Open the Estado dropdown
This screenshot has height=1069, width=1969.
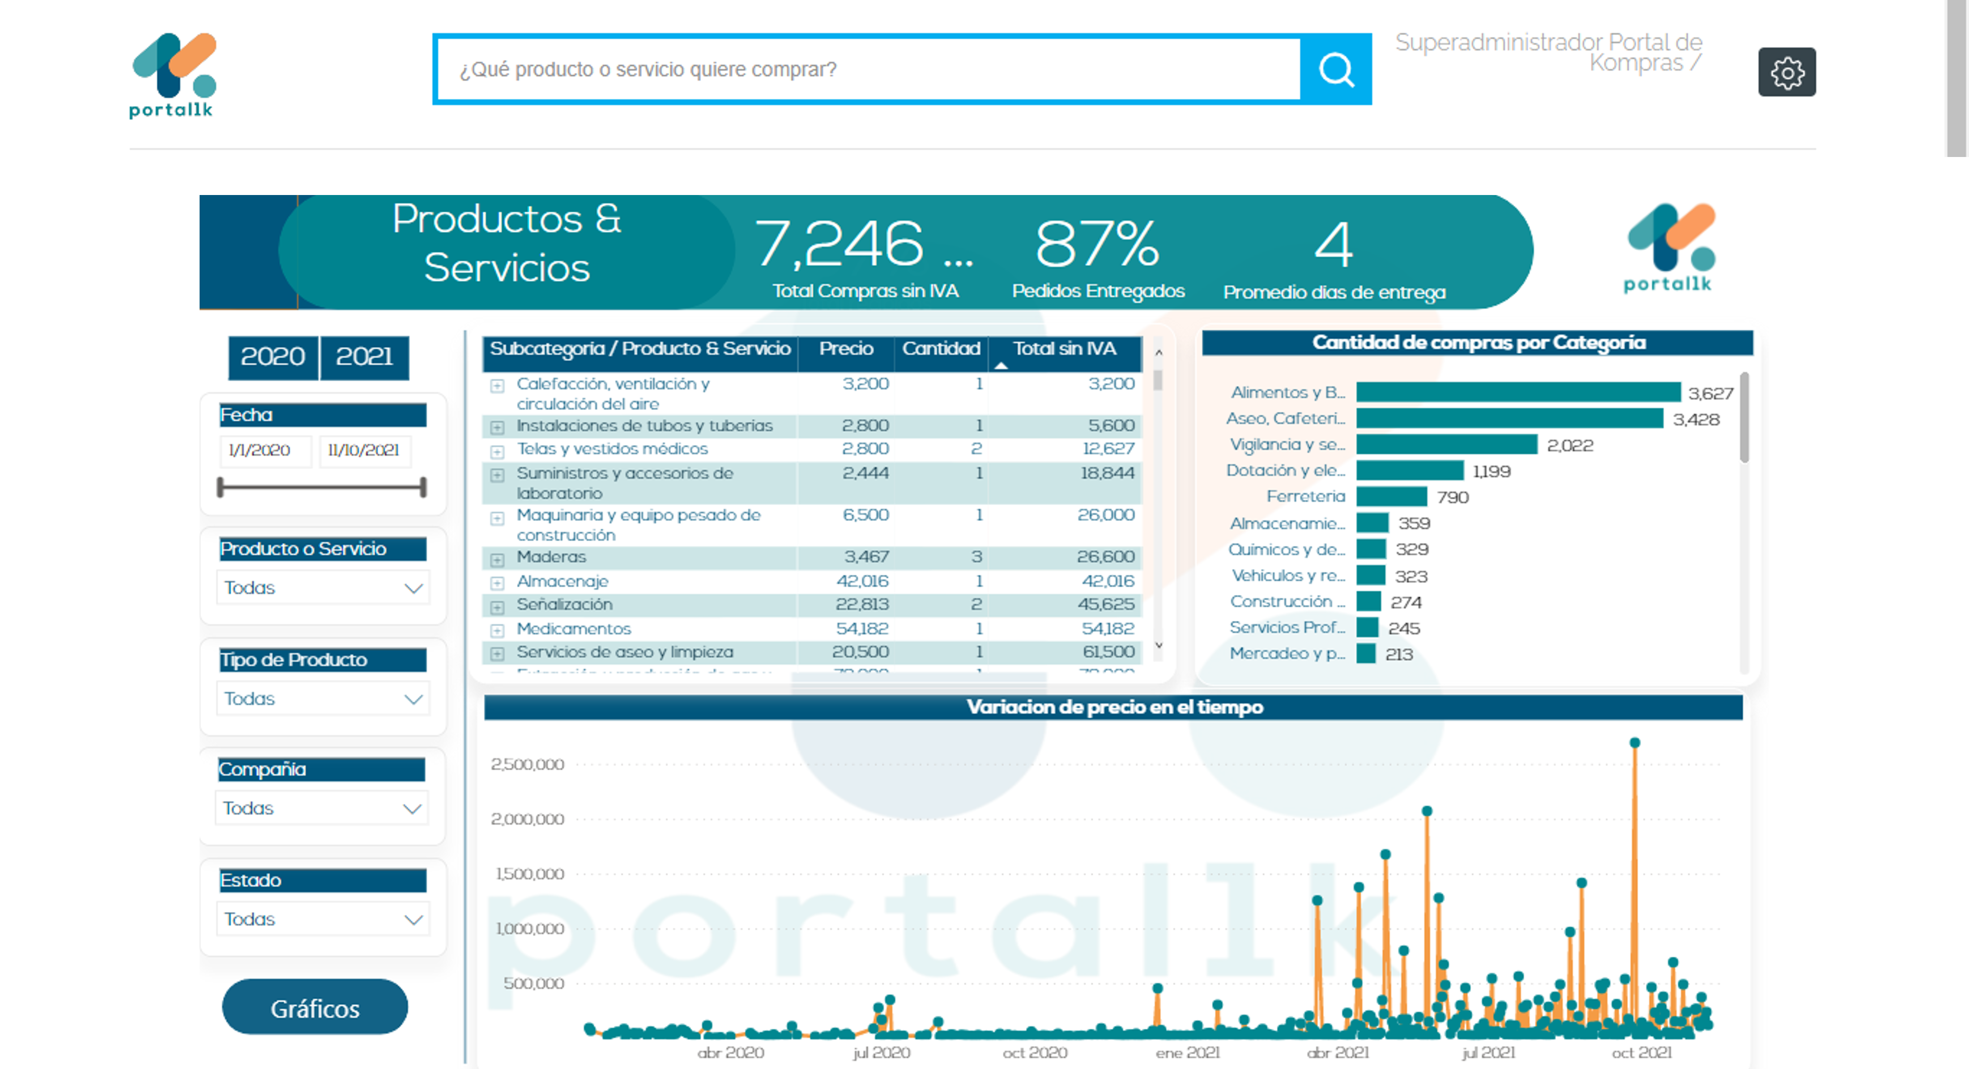point(323,918)
